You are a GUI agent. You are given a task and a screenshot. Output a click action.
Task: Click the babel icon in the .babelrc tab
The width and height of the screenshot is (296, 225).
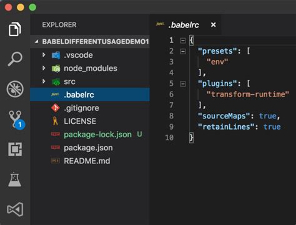[160, 24]
